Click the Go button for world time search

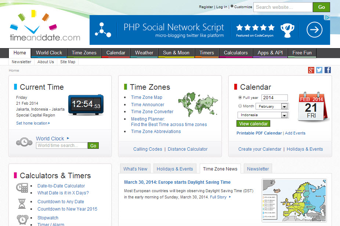point(93,146)
